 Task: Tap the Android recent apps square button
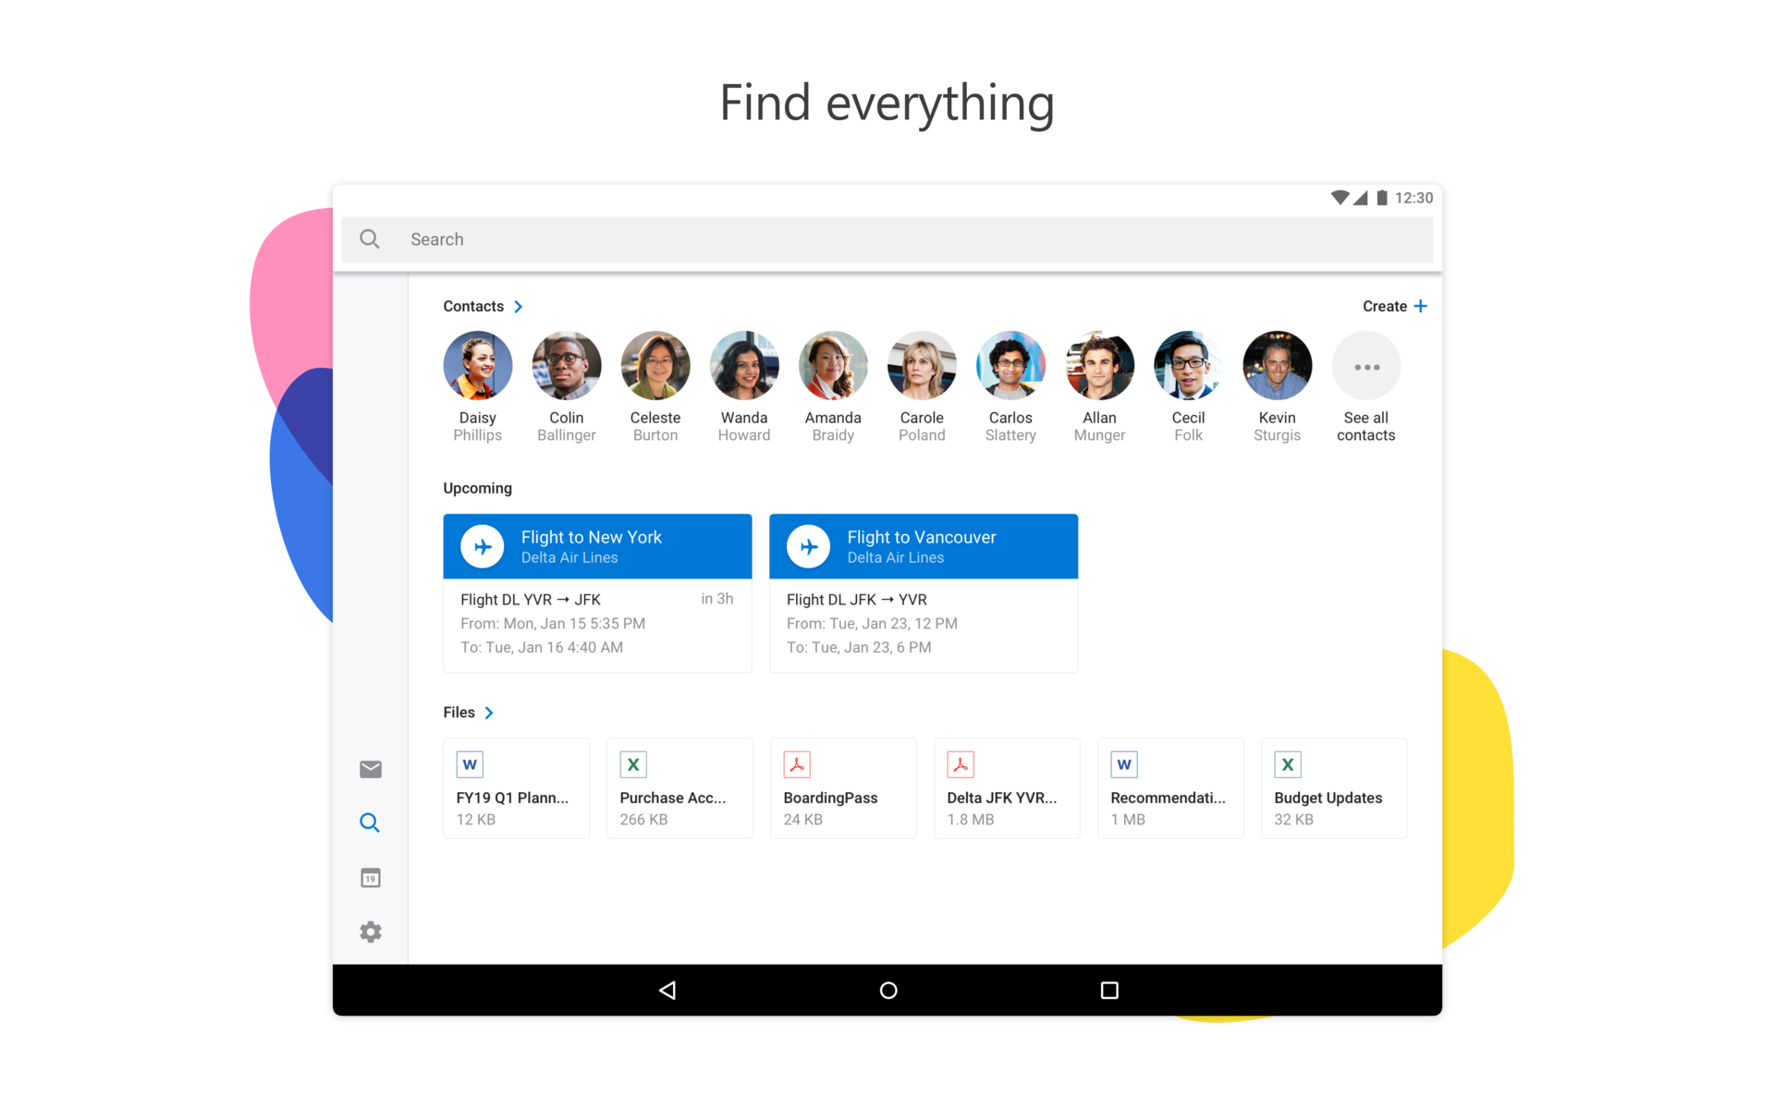(x=1109, y=991)
